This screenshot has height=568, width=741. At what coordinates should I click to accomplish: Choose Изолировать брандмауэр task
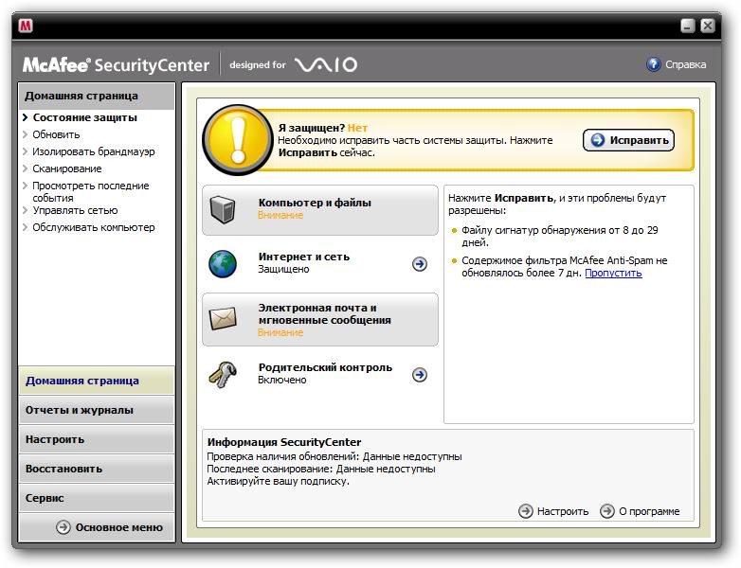(94, 151)
